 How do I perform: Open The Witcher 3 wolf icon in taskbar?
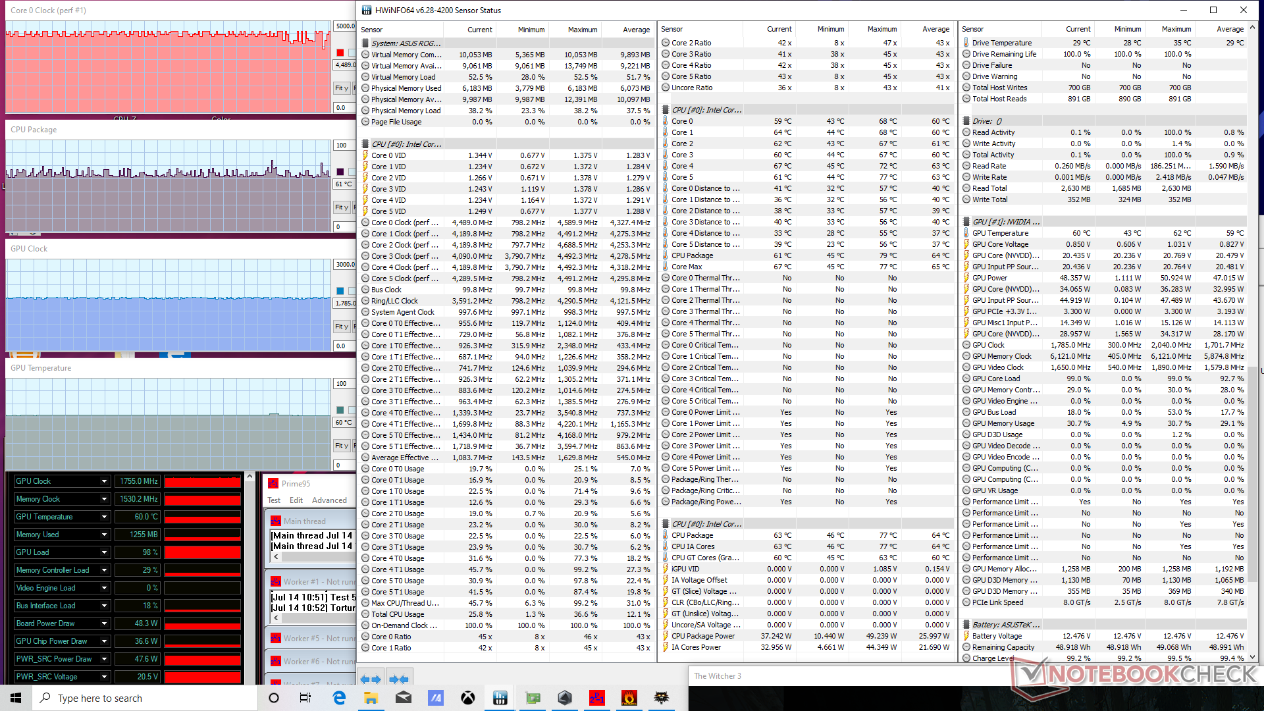[x=662, y=698]
